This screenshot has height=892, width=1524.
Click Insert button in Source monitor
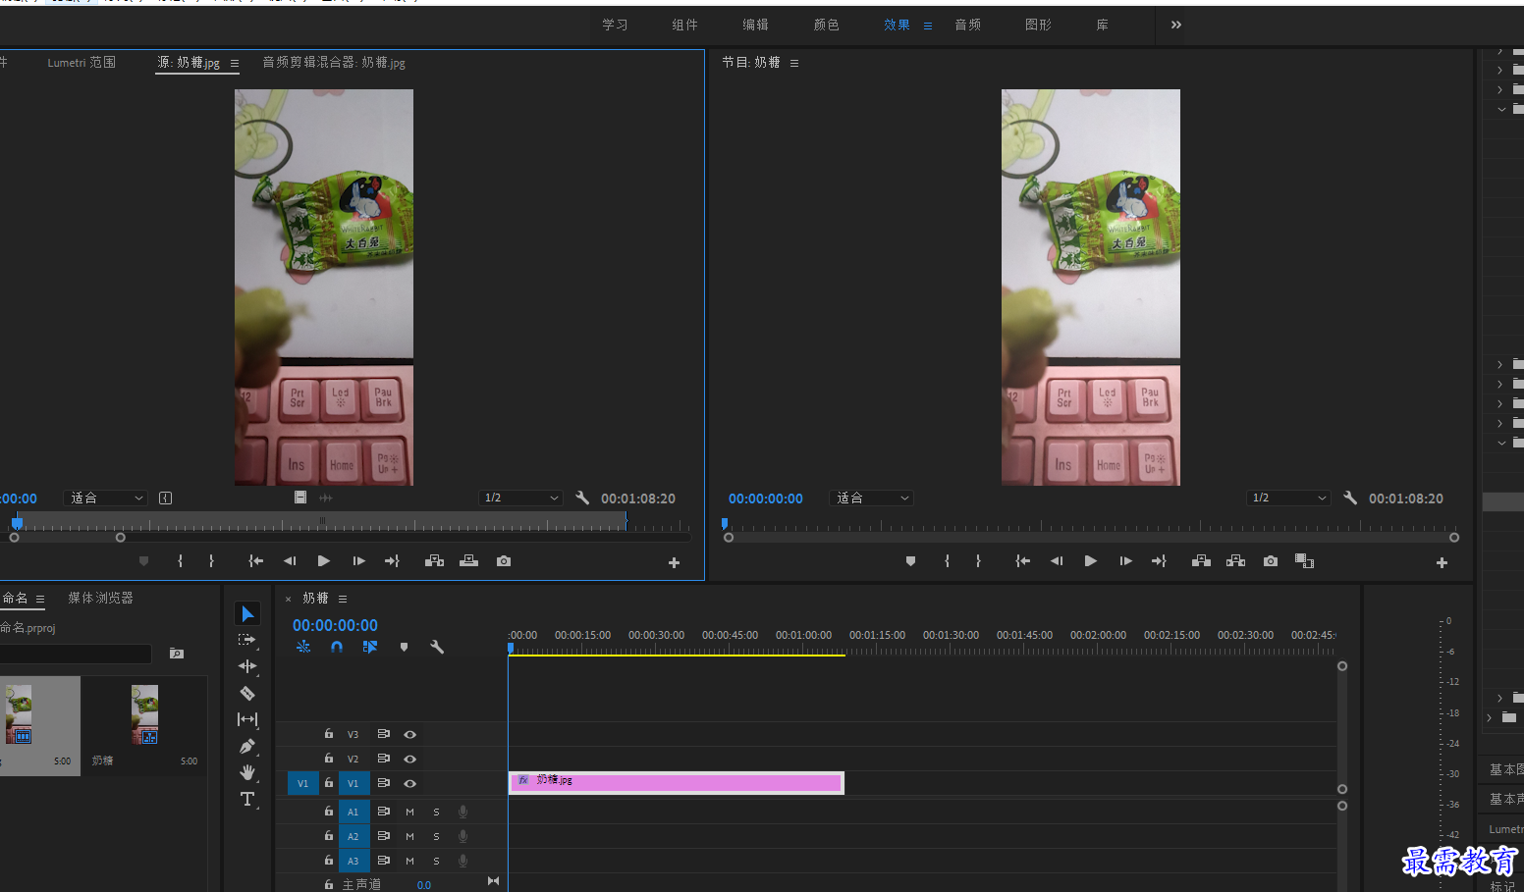click(434, 561)
